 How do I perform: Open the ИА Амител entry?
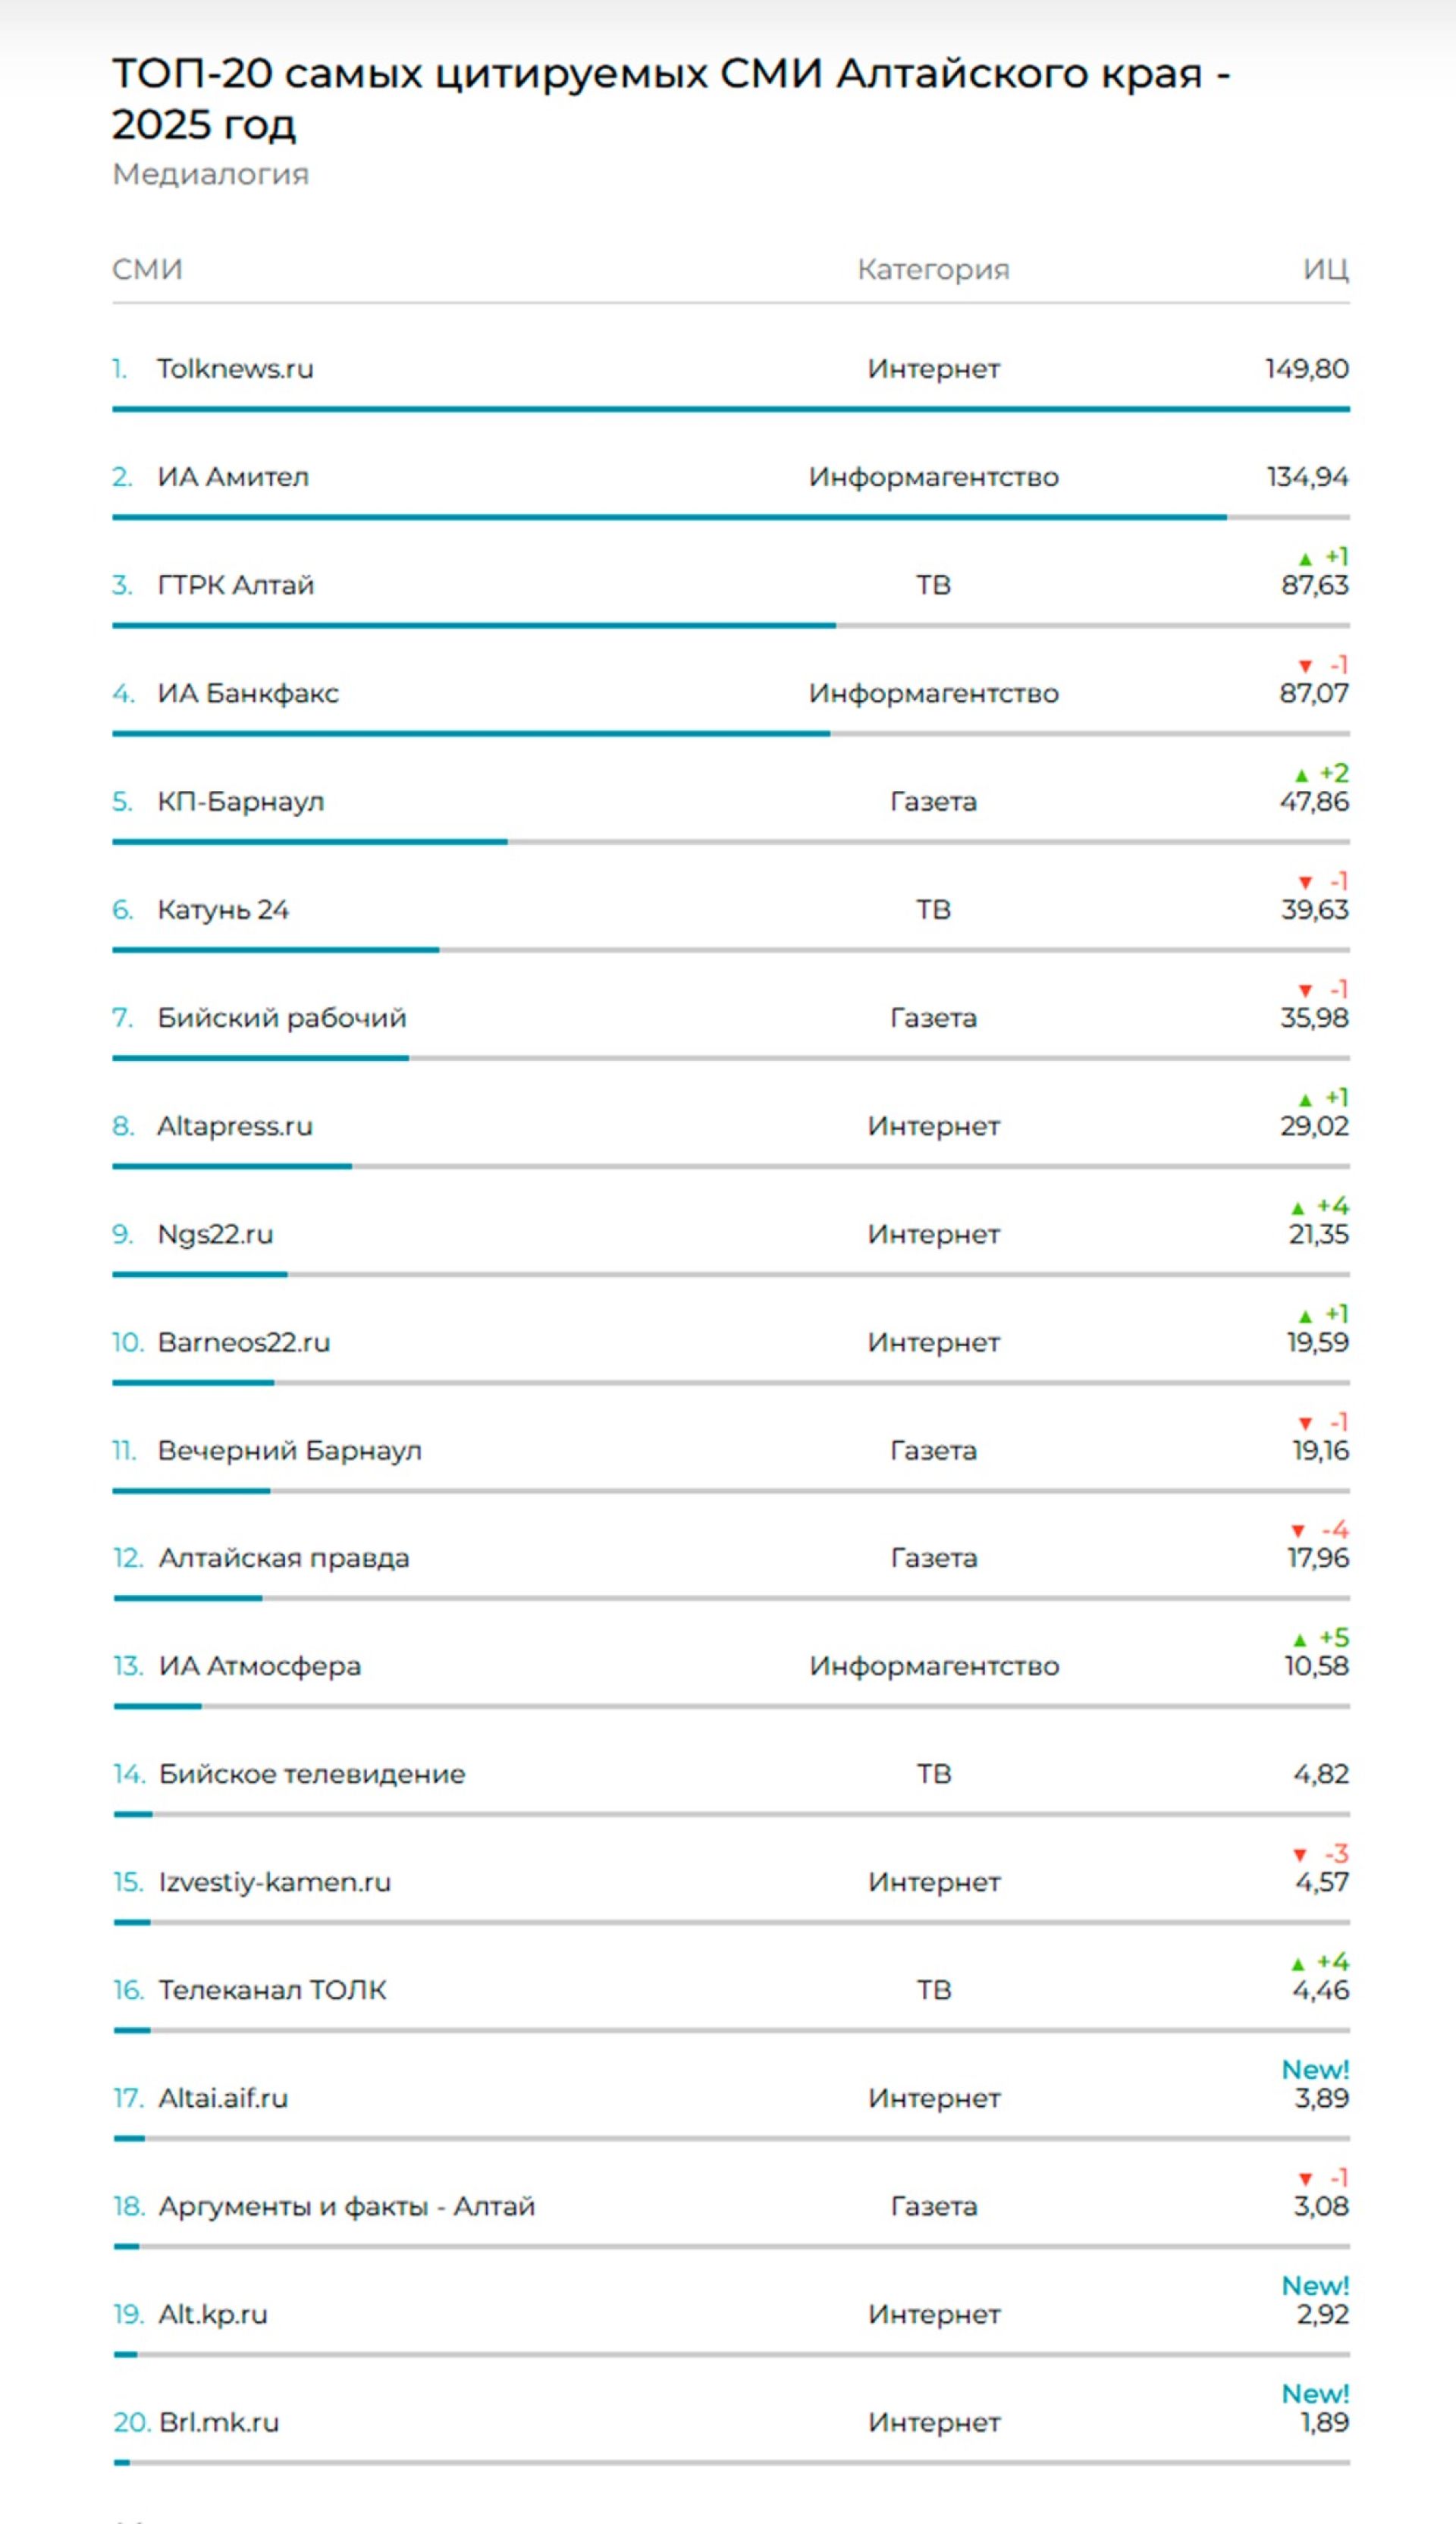coord(233,477)
